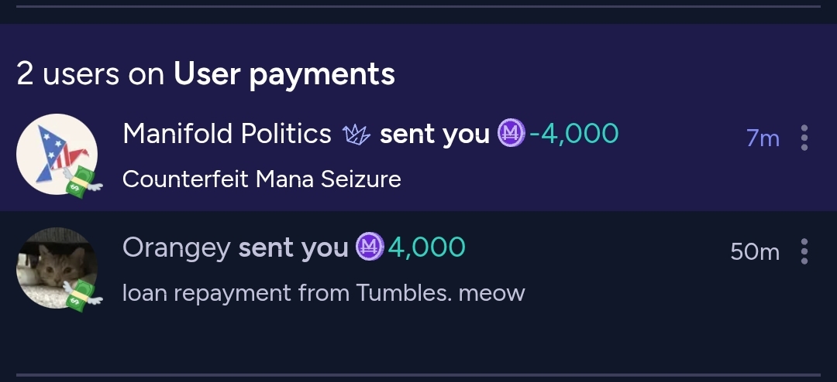Click the Manifold Politics flag avatar
The image size is (837, 382).
tap(57, 155)
